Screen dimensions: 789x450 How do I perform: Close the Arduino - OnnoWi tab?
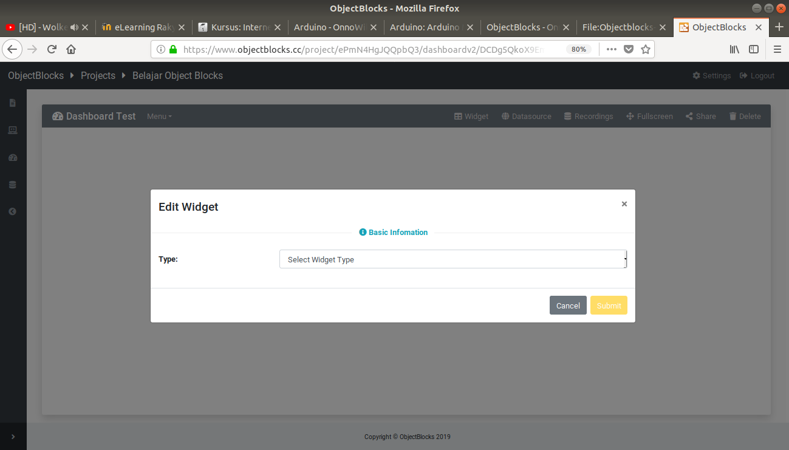374,27
